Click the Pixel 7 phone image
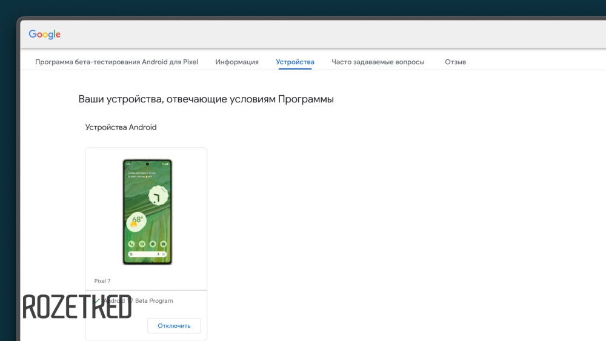Viewport: 606px width, 341px height. [x=147, y=212]
